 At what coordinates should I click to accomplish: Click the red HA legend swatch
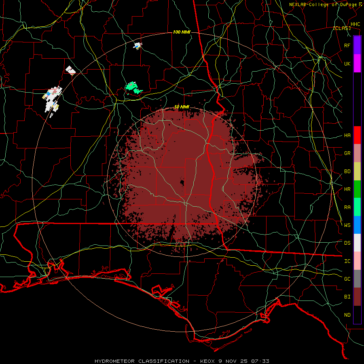coord(357,135)
